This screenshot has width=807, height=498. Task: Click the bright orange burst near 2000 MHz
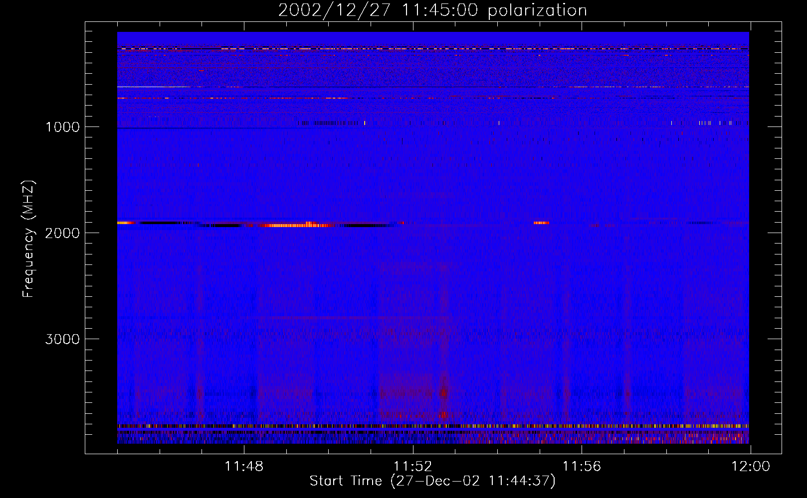click(x=297, y=225)
